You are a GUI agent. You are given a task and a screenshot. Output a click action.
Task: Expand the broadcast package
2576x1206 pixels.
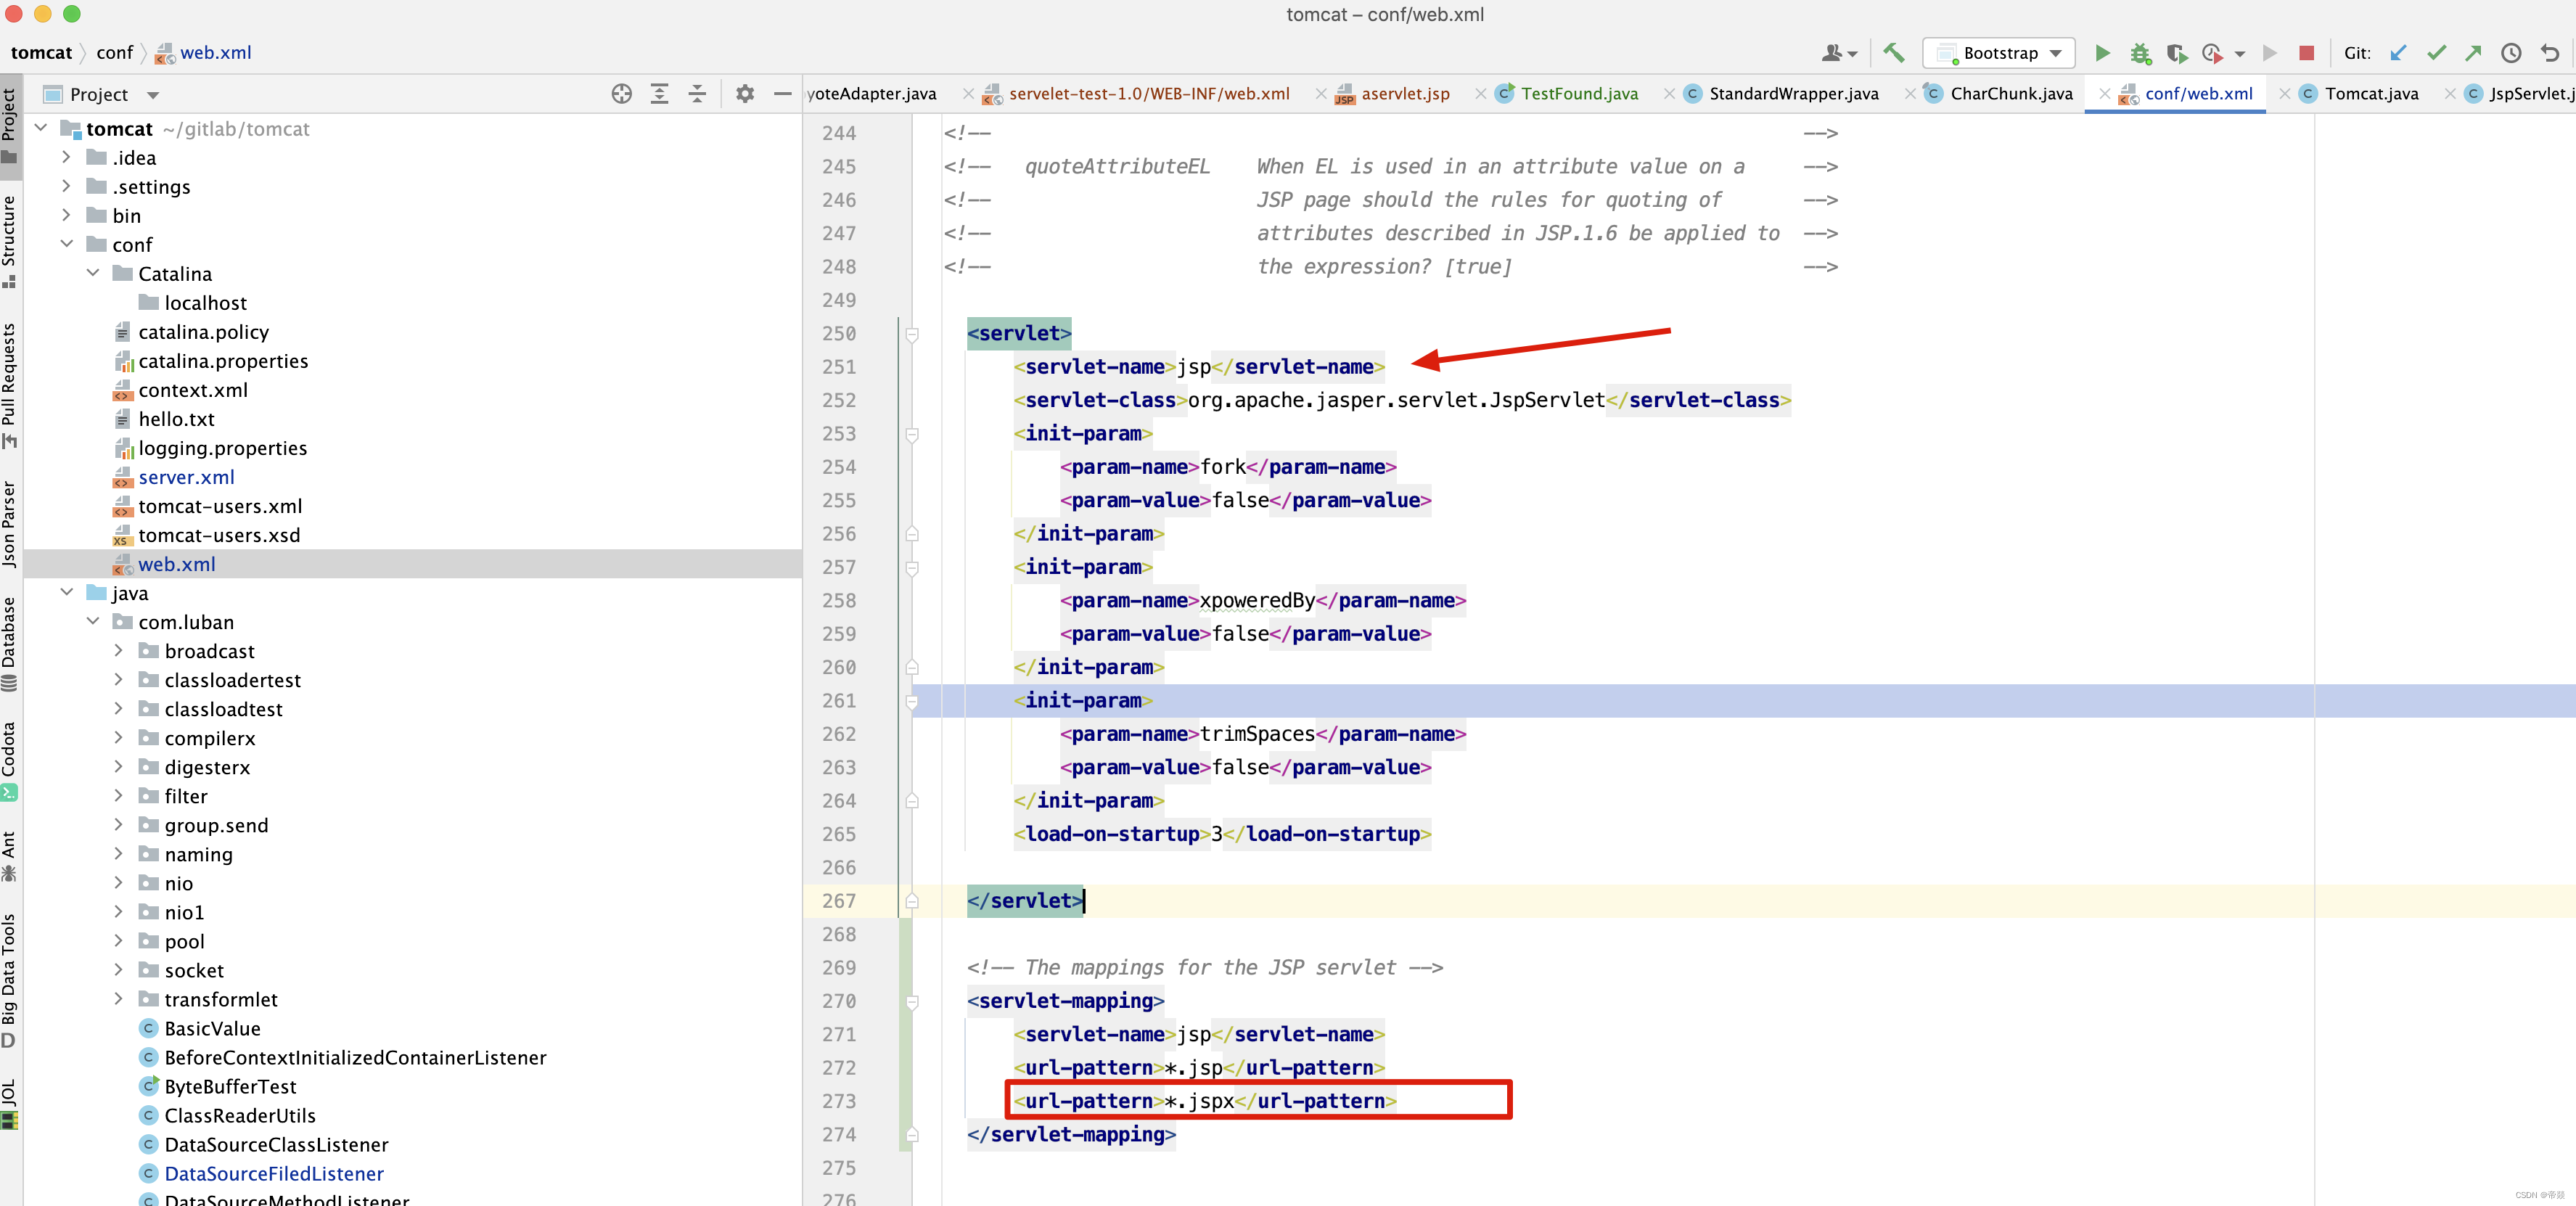[119, 651]
